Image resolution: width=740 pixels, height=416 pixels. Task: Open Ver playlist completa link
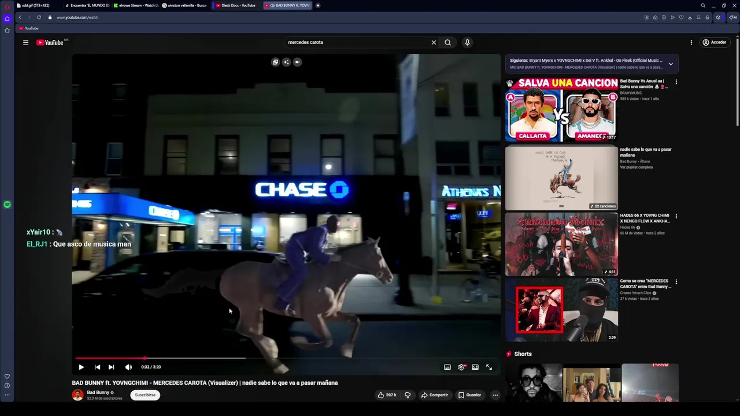636,168
